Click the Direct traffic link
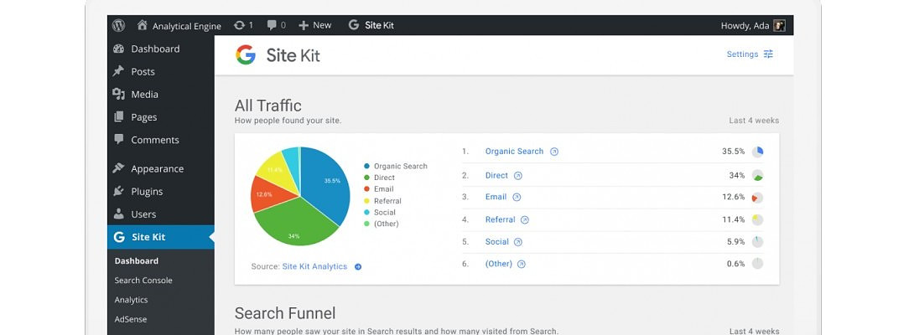Image resolution: width=914 pixels, height=335 pixels. tap(496, 176)
